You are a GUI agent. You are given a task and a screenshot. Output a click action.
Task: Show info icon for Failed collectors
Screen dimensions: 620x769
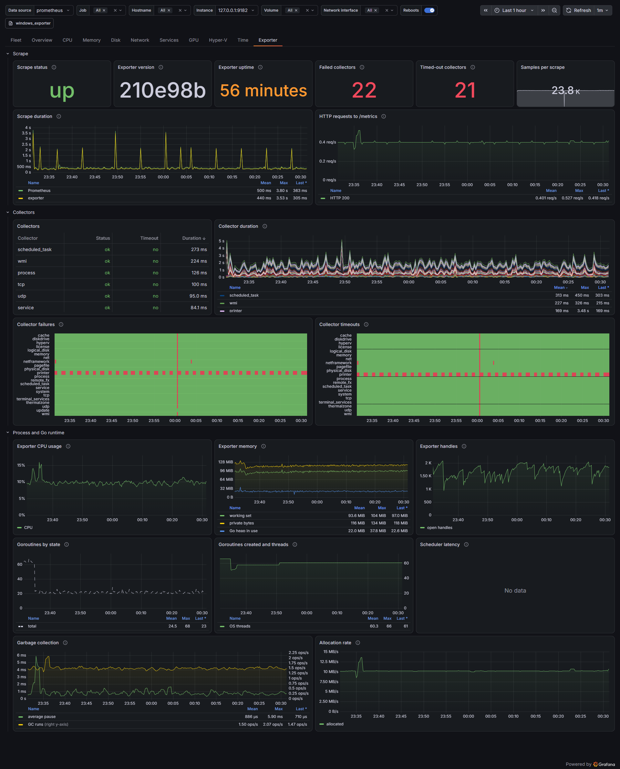[x=362, y=67]
